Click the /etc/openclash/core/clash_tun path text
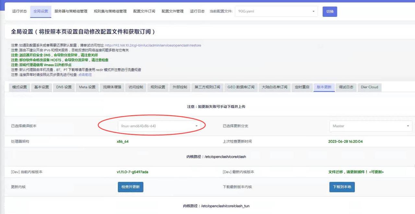 225,206
